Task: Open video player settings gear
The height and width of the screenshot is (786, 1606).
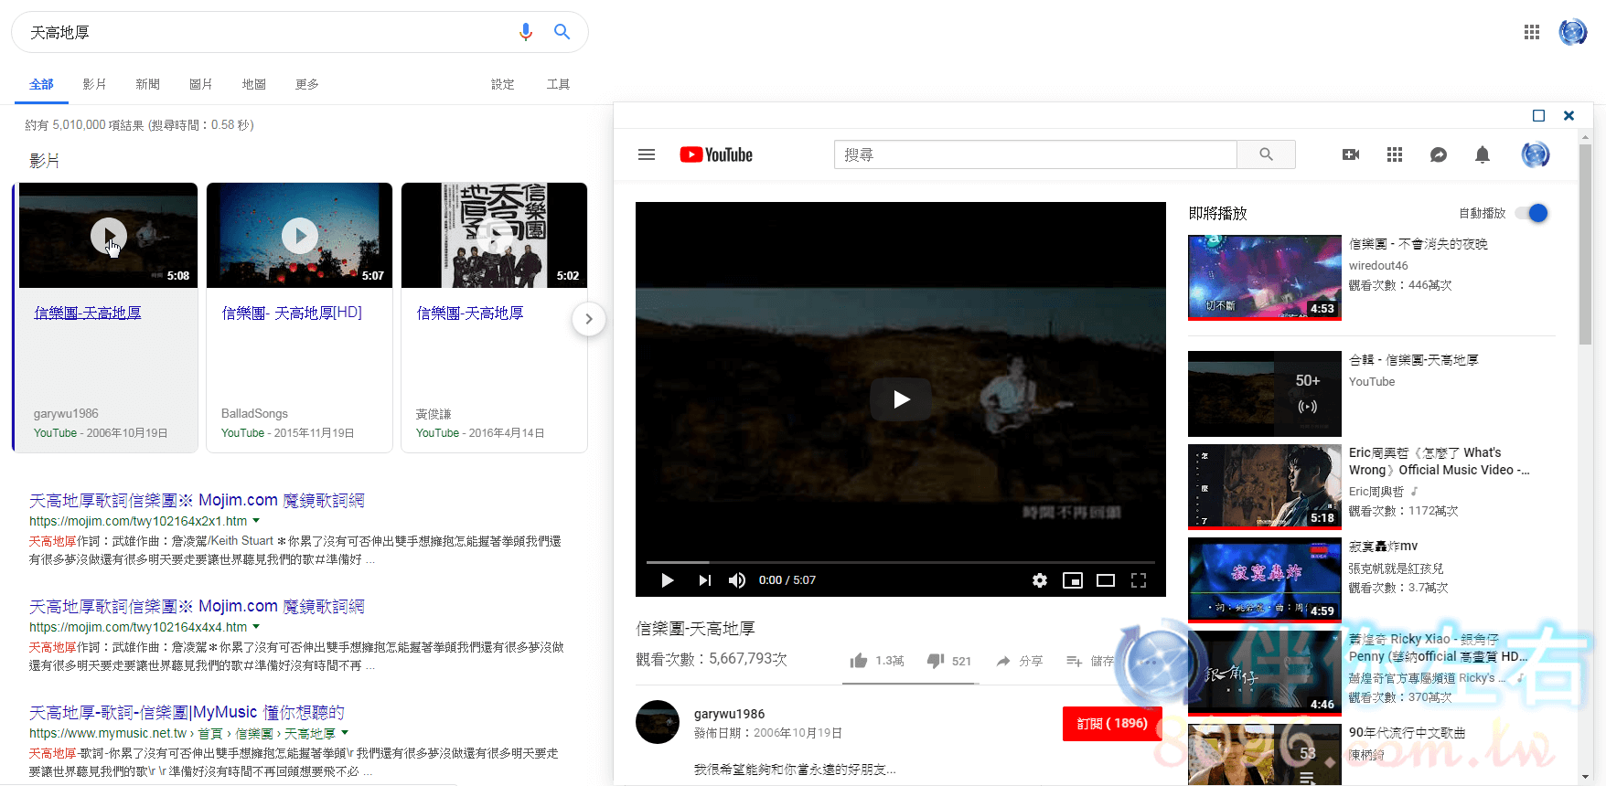Action: (1040, 580)
